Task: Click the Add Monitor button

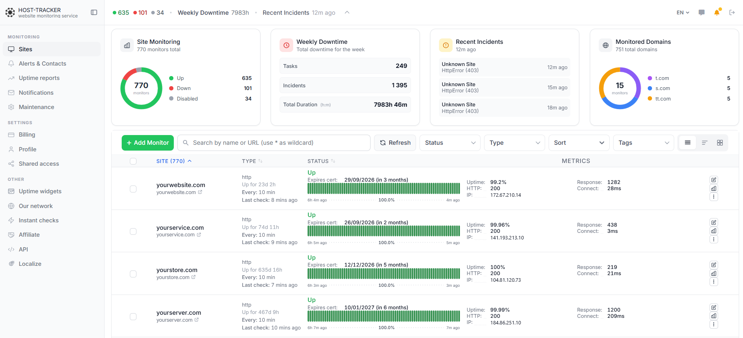Action: point(148,143)
